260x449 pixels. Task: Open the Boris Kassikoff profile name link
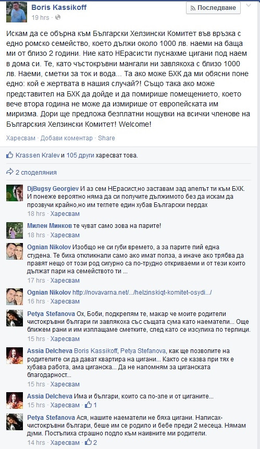(59, 7)
